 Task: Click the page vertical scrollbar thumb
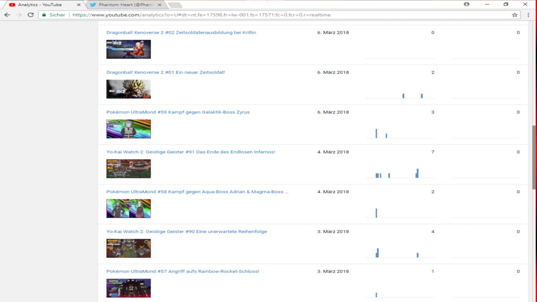tap(534, 157)
